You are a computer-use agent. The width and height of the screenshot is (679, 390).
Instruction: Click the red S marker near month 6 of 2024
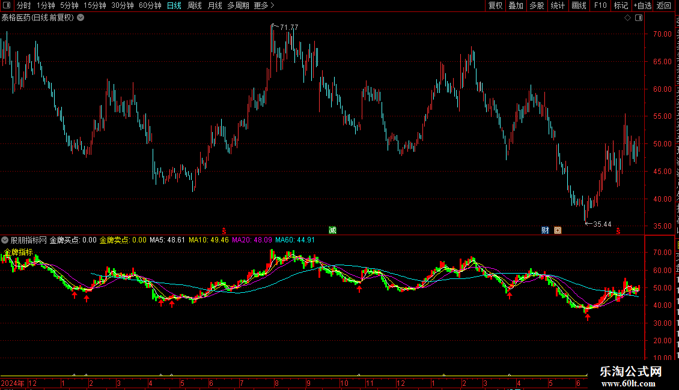coord(224,231)
